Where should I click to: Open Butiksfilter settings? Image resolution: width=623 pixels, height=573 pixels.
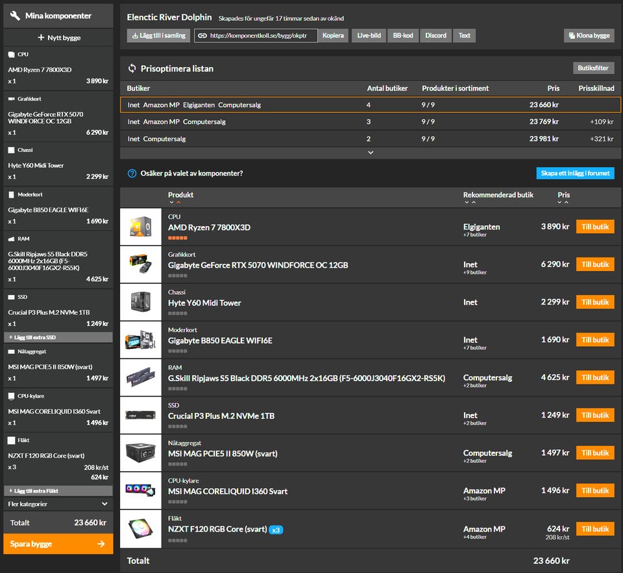(595, 68)
